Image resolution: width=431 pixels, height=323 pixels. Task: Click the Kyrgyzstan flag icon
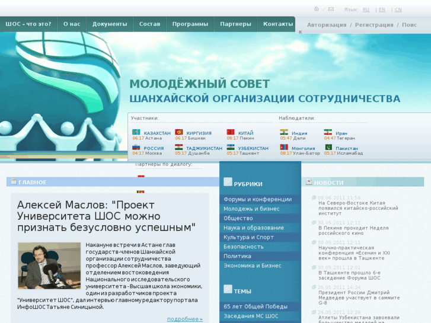click(179, 132)
